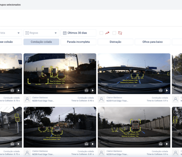Click 'Time to Collision: 0.81 s' text
The height and width of the screenshot is (157, 182).
point(82,154)
